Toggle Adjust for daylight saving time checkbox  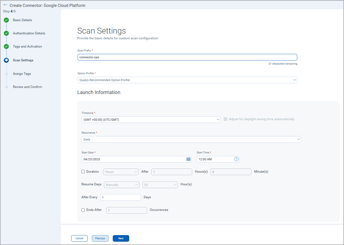225,119
